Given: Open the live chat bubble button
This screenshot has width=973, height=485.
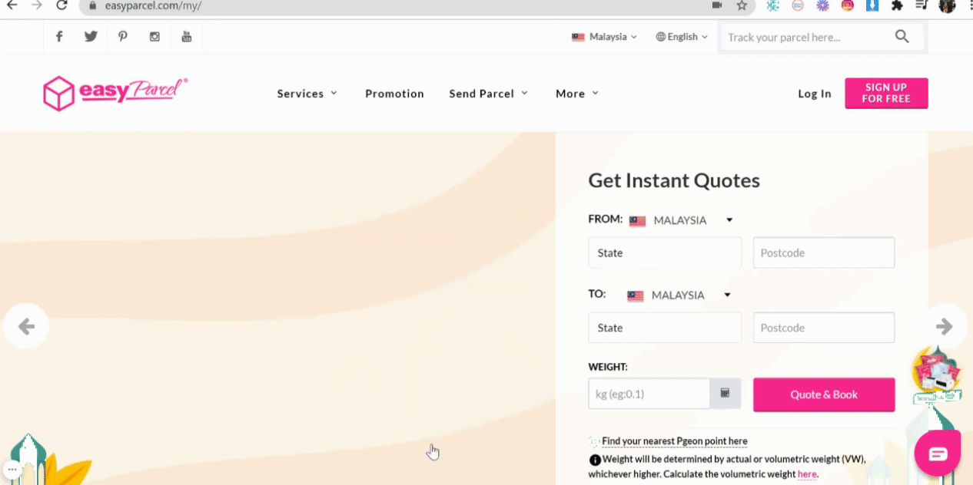Looking at the screenshot, I should pos(938,454).
